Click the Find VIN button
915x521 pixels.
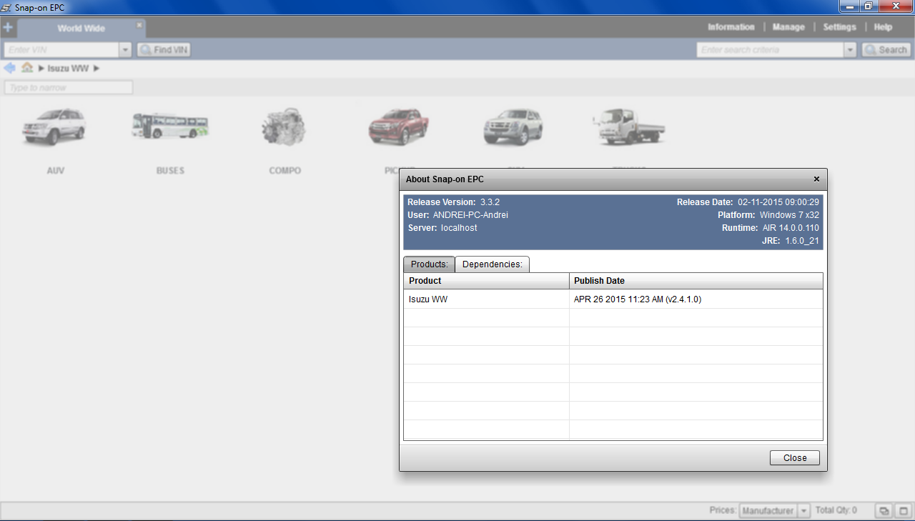click(164, 50)
